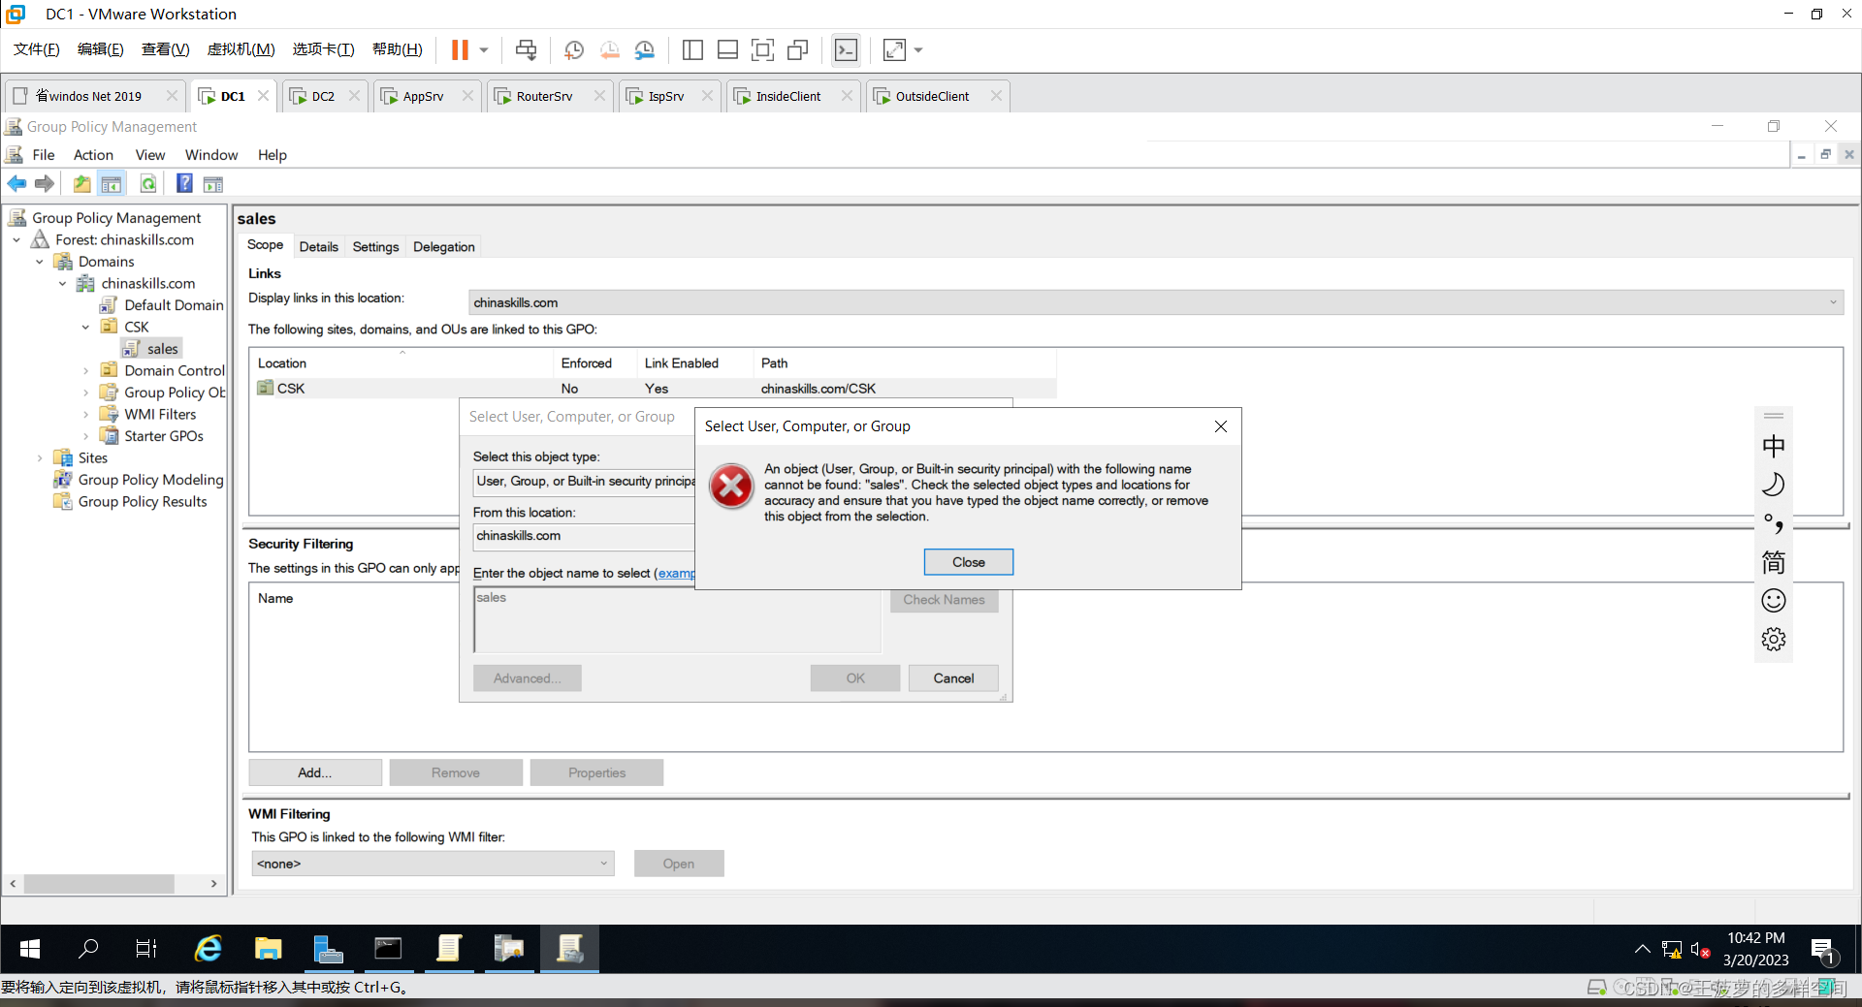Click the Forward arrow in GPM toolbar

(x=45, y=183)
